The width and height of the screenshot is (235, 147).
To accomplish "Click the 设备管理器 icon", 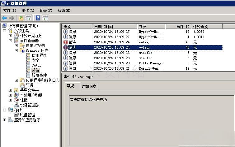I will coord(16,105).
